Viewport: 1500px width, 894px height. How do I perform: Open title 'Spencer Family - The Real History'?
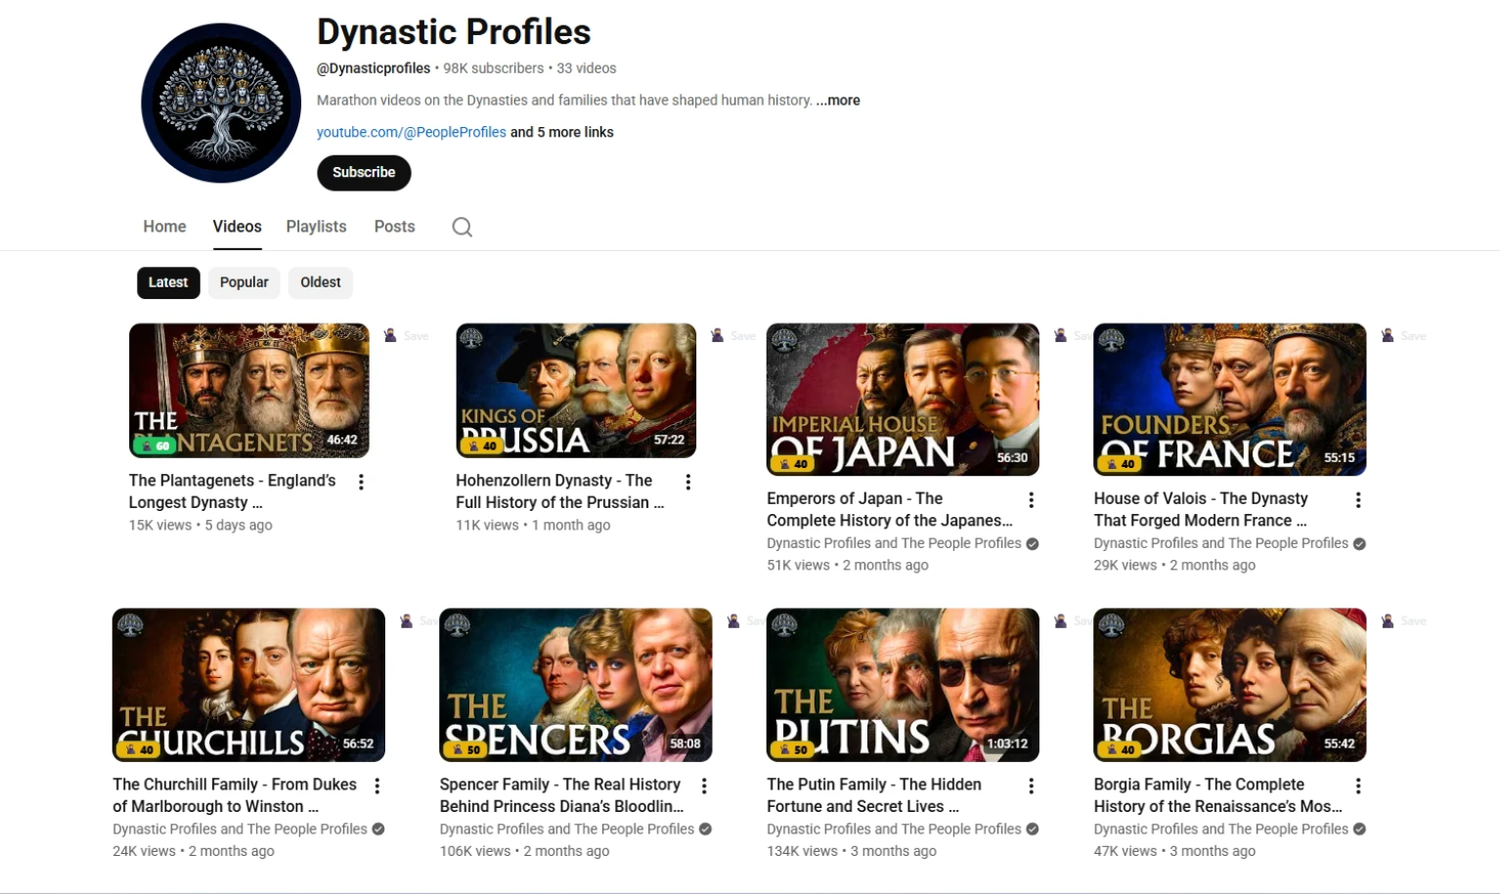click(x=562, y=795)
